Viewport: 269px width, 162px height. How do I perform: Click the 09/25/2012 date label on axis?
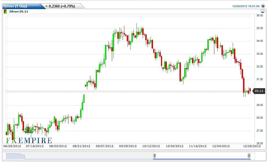128,146
